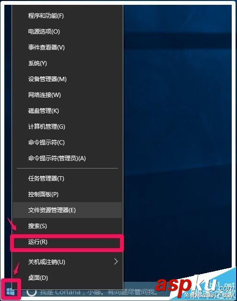This screenshot has height=301, width=237.
Task: Open 命令提示符(管理员)(A)
Action: click(67, 158)
